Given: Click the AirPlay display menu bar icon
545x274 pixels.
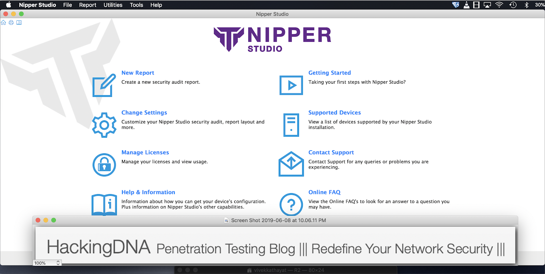Looking at the screenshot, I should [487, 5].
